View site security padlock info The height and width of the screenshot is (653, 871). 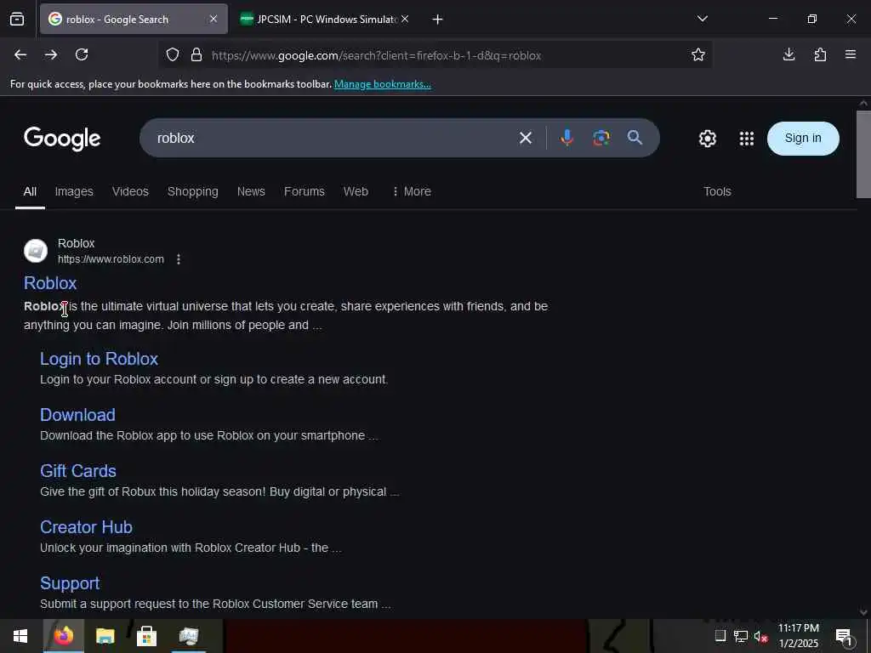pos(196,54)
